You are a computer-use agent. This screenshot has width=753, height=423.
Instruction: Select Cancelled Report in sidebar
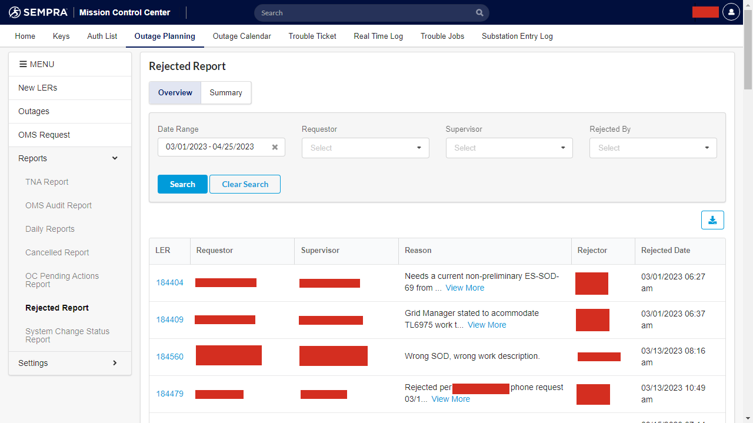(57, 252)
